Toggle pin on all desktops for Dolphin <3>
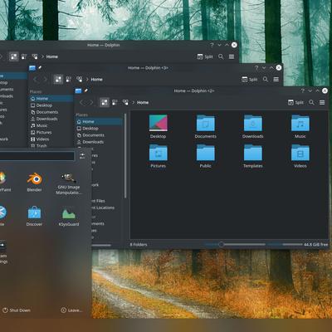This screenshot has height=332, width=332. [x=40, y=67]
